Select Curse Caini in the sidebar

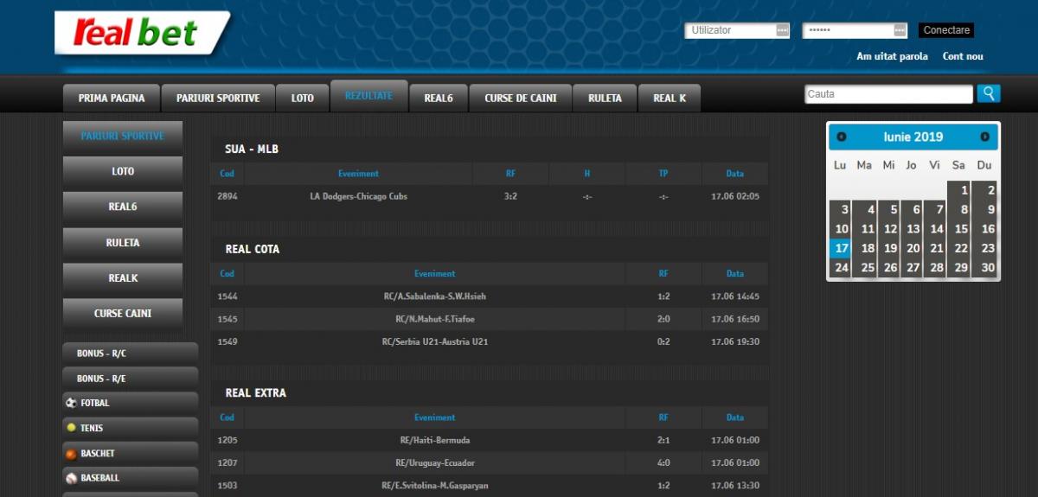pyautogui.click(x=123, y=314)
